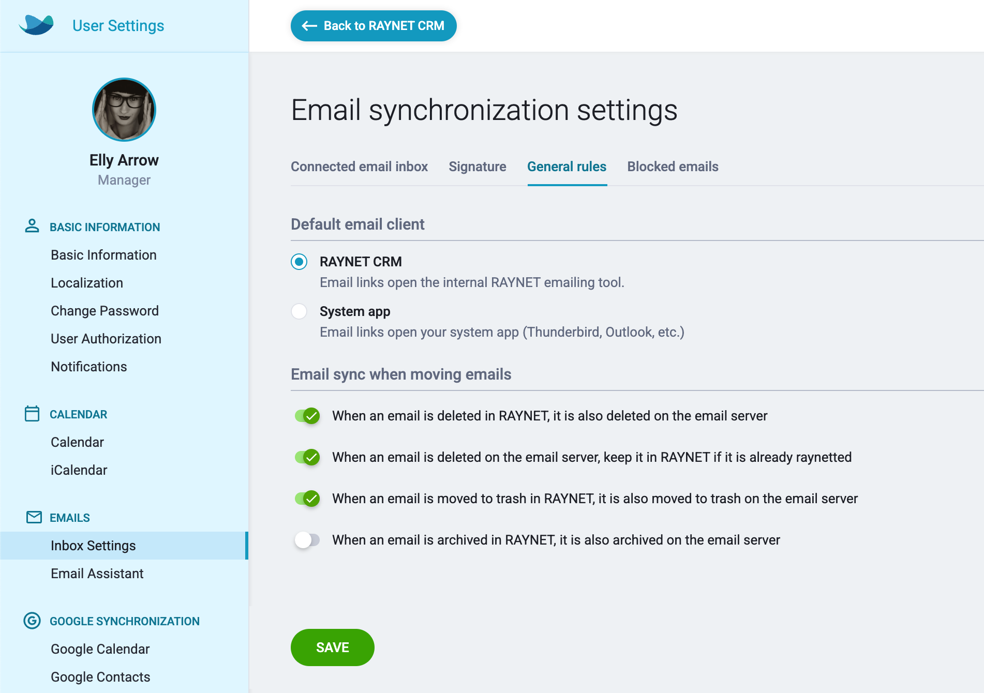This screenshot has height=693, width=984.
Task: Click the green SAVE button
Action: point(333,647)
